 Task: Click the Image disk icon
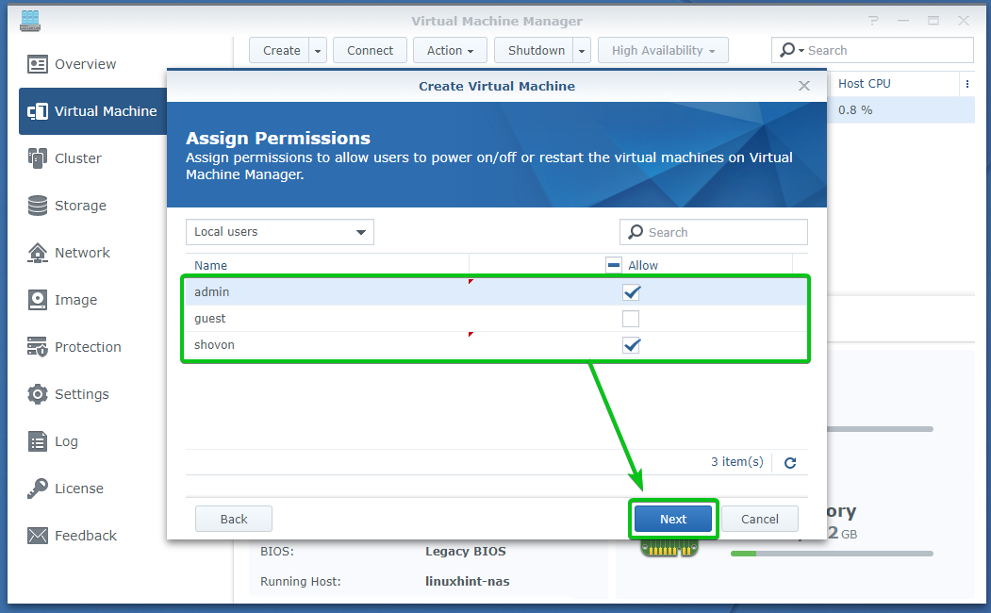pyautogui.click(x=38, y=300)
